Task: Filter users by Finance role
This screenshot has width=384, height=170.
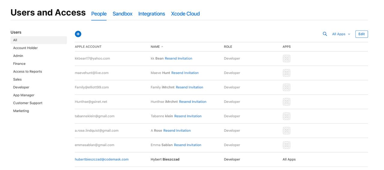Action: (19, 64)
